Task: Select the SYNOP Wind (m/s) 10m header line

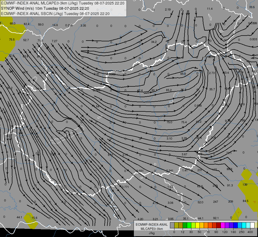Action: [45, 8]
